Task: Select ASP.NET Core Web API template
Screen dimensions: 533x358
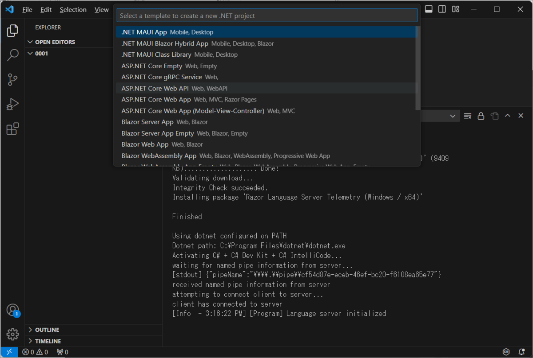Action: [266, 88]
